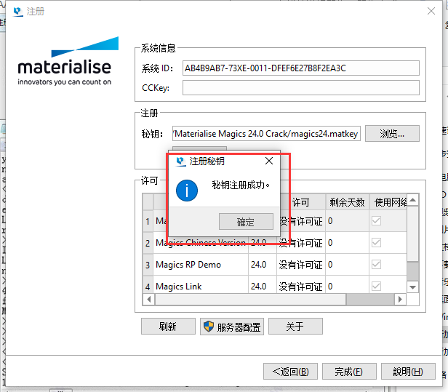The image size is (448, 392).
Task: Click row number 1 header
Action: tap(148, 221)
